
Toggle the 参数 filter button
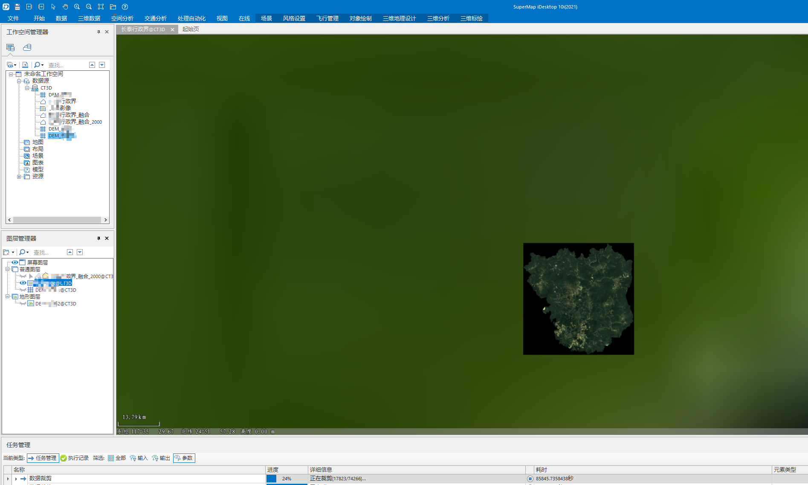click(184, 458)
